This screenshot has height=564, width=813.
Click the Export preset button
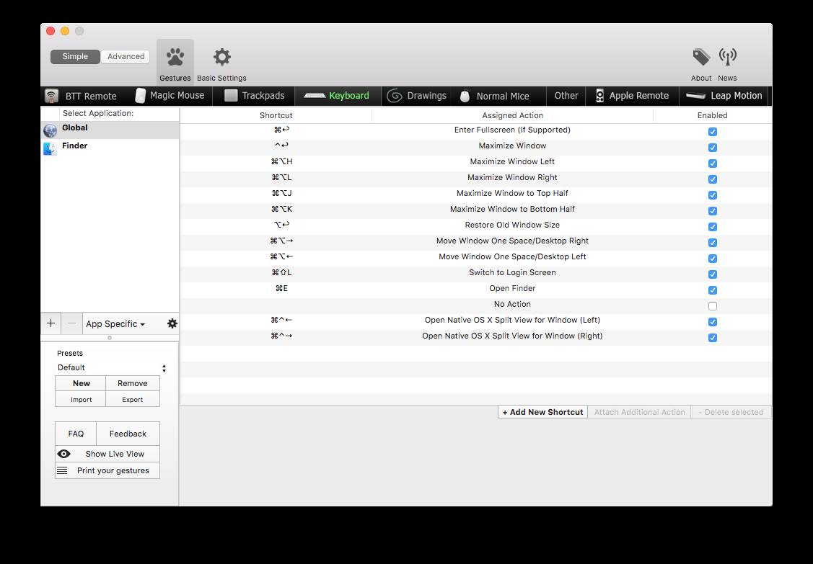[133, 400]
